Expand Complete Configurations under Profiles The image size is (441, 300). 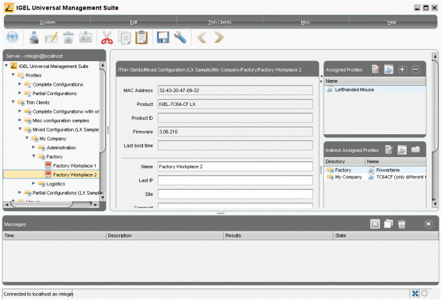pyautogui.click(x=20, y=84)
